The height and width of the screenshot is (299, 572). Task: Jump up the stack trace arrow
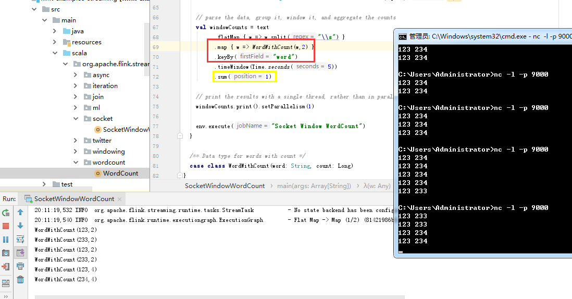point(20,212)
